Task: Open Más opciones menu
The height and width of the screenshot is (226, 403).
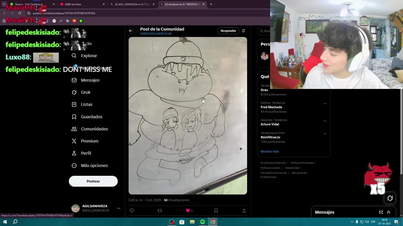Action: click(90, 165)
